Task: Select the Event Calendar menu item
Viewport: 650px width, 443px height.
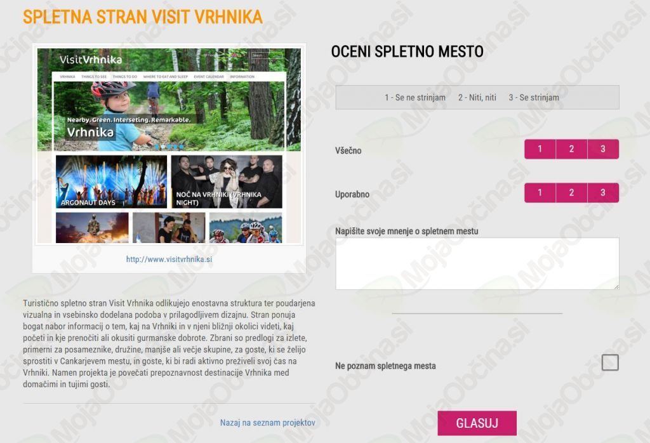Action: point(208,77)
